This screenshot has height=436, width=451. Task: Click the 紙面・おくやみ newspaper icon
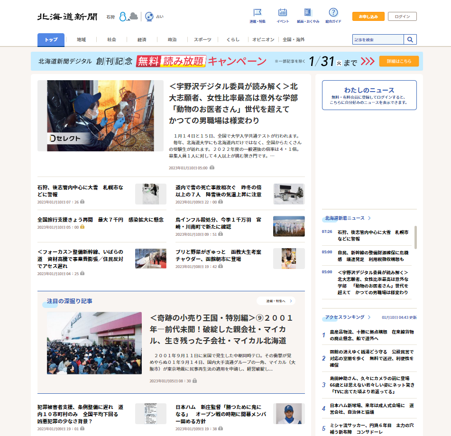(x=308, y=13)
